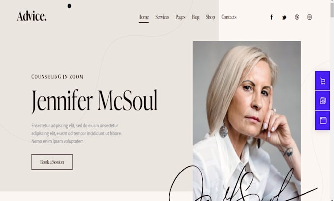Click the Advice. site logo
334x201 pixels.
pos(31,16)
